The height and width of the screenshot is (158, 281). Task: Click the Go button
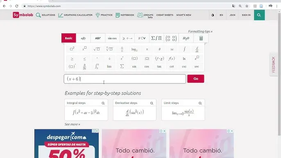point(196,79)
